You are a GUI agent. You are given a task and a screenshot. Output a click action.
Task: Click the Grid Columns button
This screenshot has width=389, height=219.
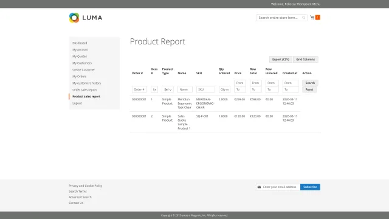click(x=305, y=60)
